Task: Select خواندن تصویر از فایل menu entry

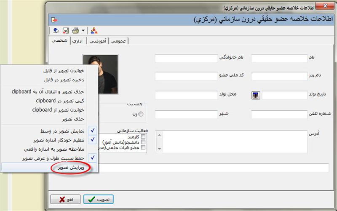Action: point(64,71)
